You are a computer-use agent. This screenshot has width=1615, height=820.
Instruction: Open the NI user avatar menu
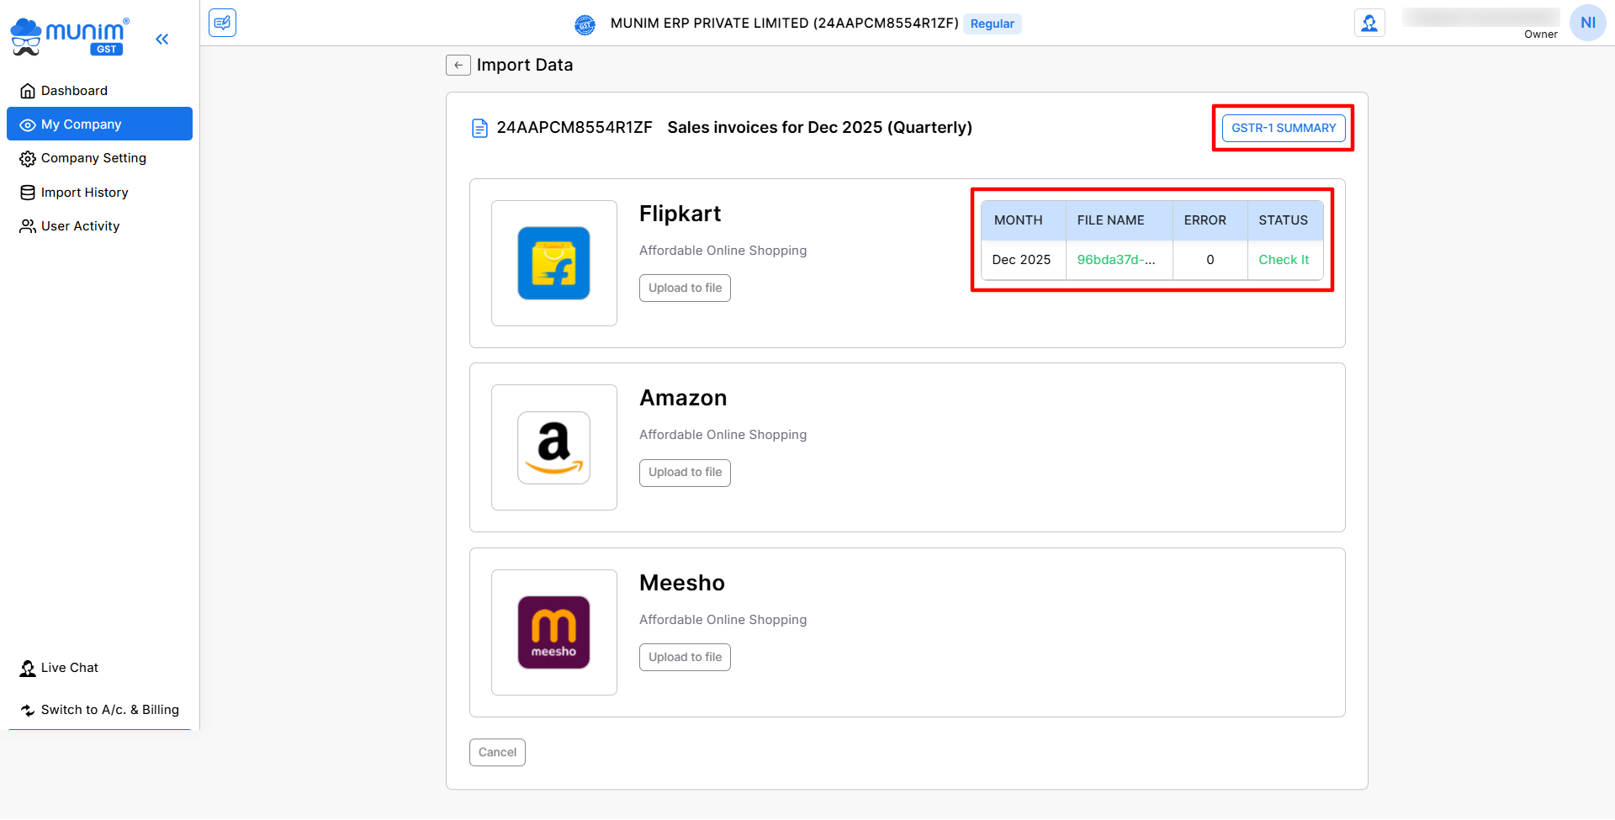tap(1587, 23)
